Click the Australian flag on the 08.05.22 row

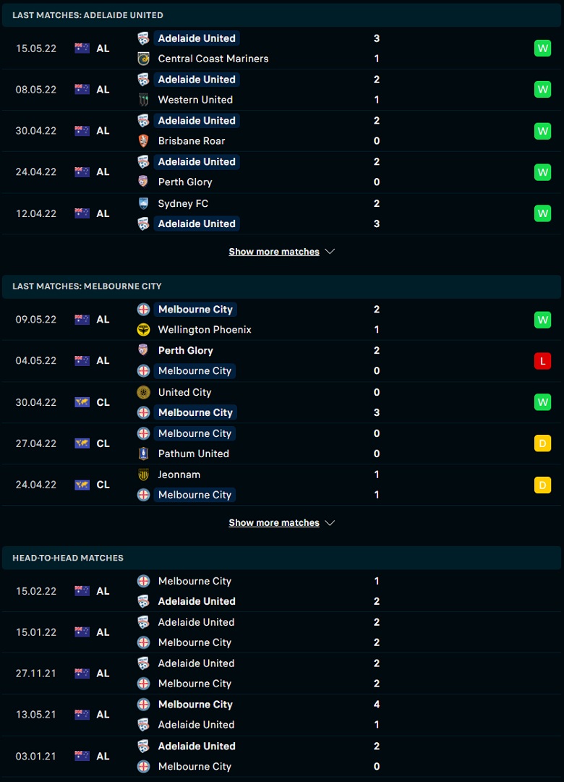(82, 90)
